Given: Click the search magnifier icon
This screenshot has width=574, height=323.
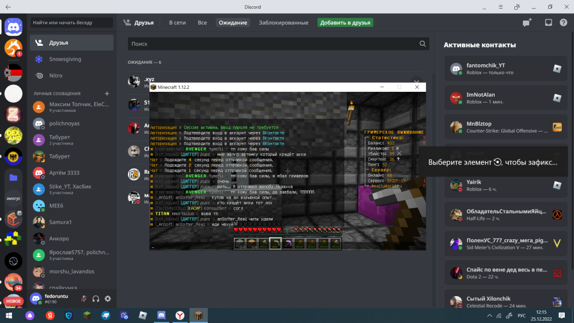Looking at the screenshot, I should 422,44.
